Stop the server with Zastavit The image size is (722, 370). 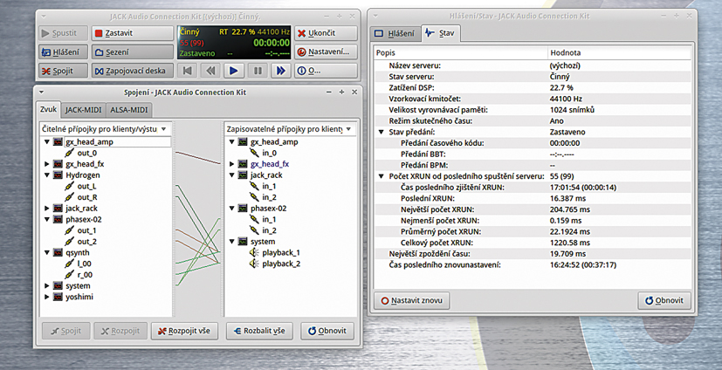[x=132, y=33]
